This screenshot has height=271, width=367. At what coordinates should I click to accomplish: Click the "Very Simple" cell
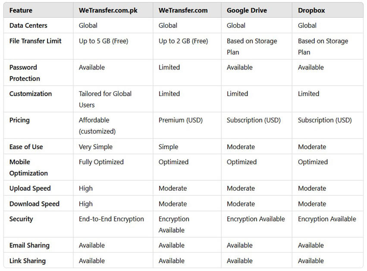[96, 147]
